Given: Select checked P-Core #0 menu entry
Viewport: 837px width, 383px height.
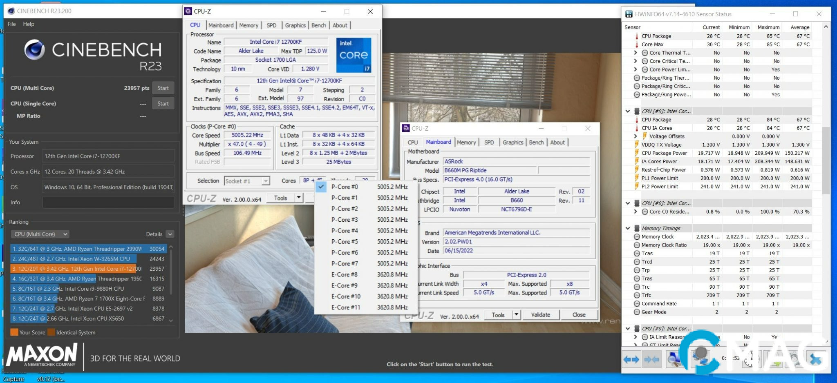Looking at the screenshot, I should [x=344, y=187].
